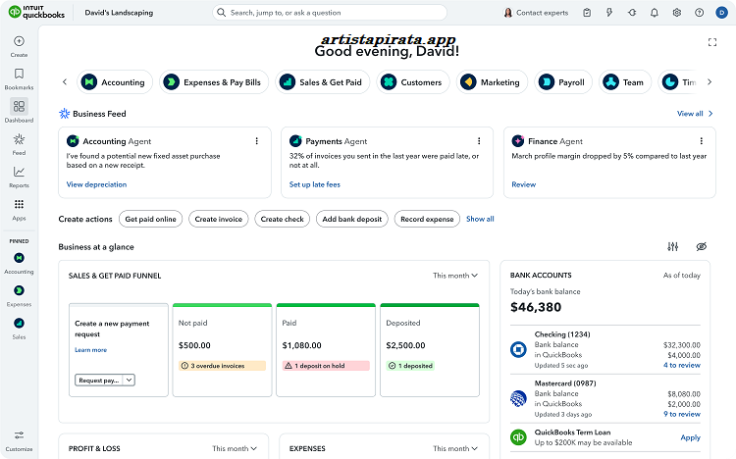Screen dimensions: 736x459
Task: Click Record expense button
Action: tap(427, 219)
